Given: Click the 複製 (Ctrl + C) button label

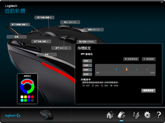Looking at the screenshot, I should (x=94, y=30).
